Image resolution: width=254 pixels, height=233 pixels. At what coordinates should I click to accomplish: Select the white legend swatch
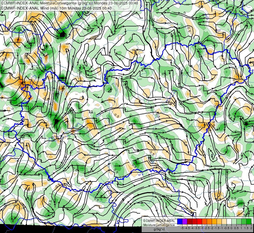(229, 221)
